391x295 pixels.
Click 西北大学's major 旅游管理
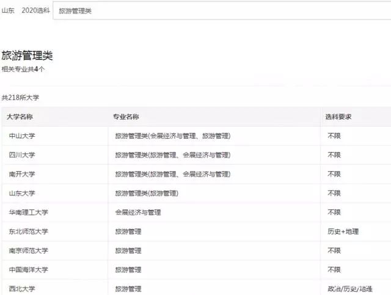(128, 289)
